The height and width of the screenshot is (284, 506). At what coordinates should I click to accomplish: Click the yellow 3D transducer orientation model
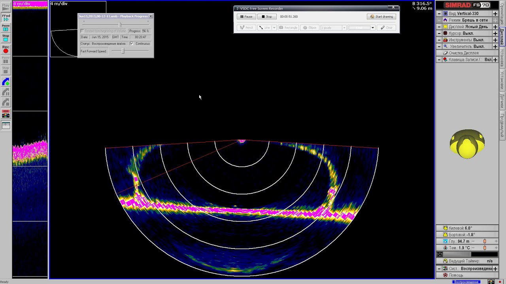pyautogui.click(x=467, y=144)
